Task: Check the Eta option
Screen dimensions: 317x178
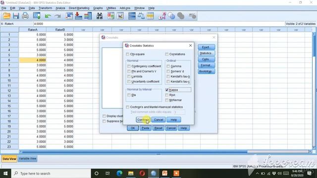Action: pos(129,95)
